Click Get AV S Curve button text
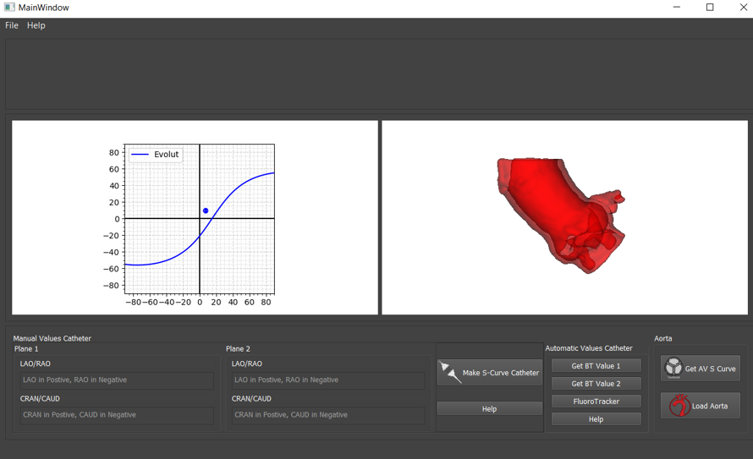Viewport: 753px width, 459px height. point(710,369)
